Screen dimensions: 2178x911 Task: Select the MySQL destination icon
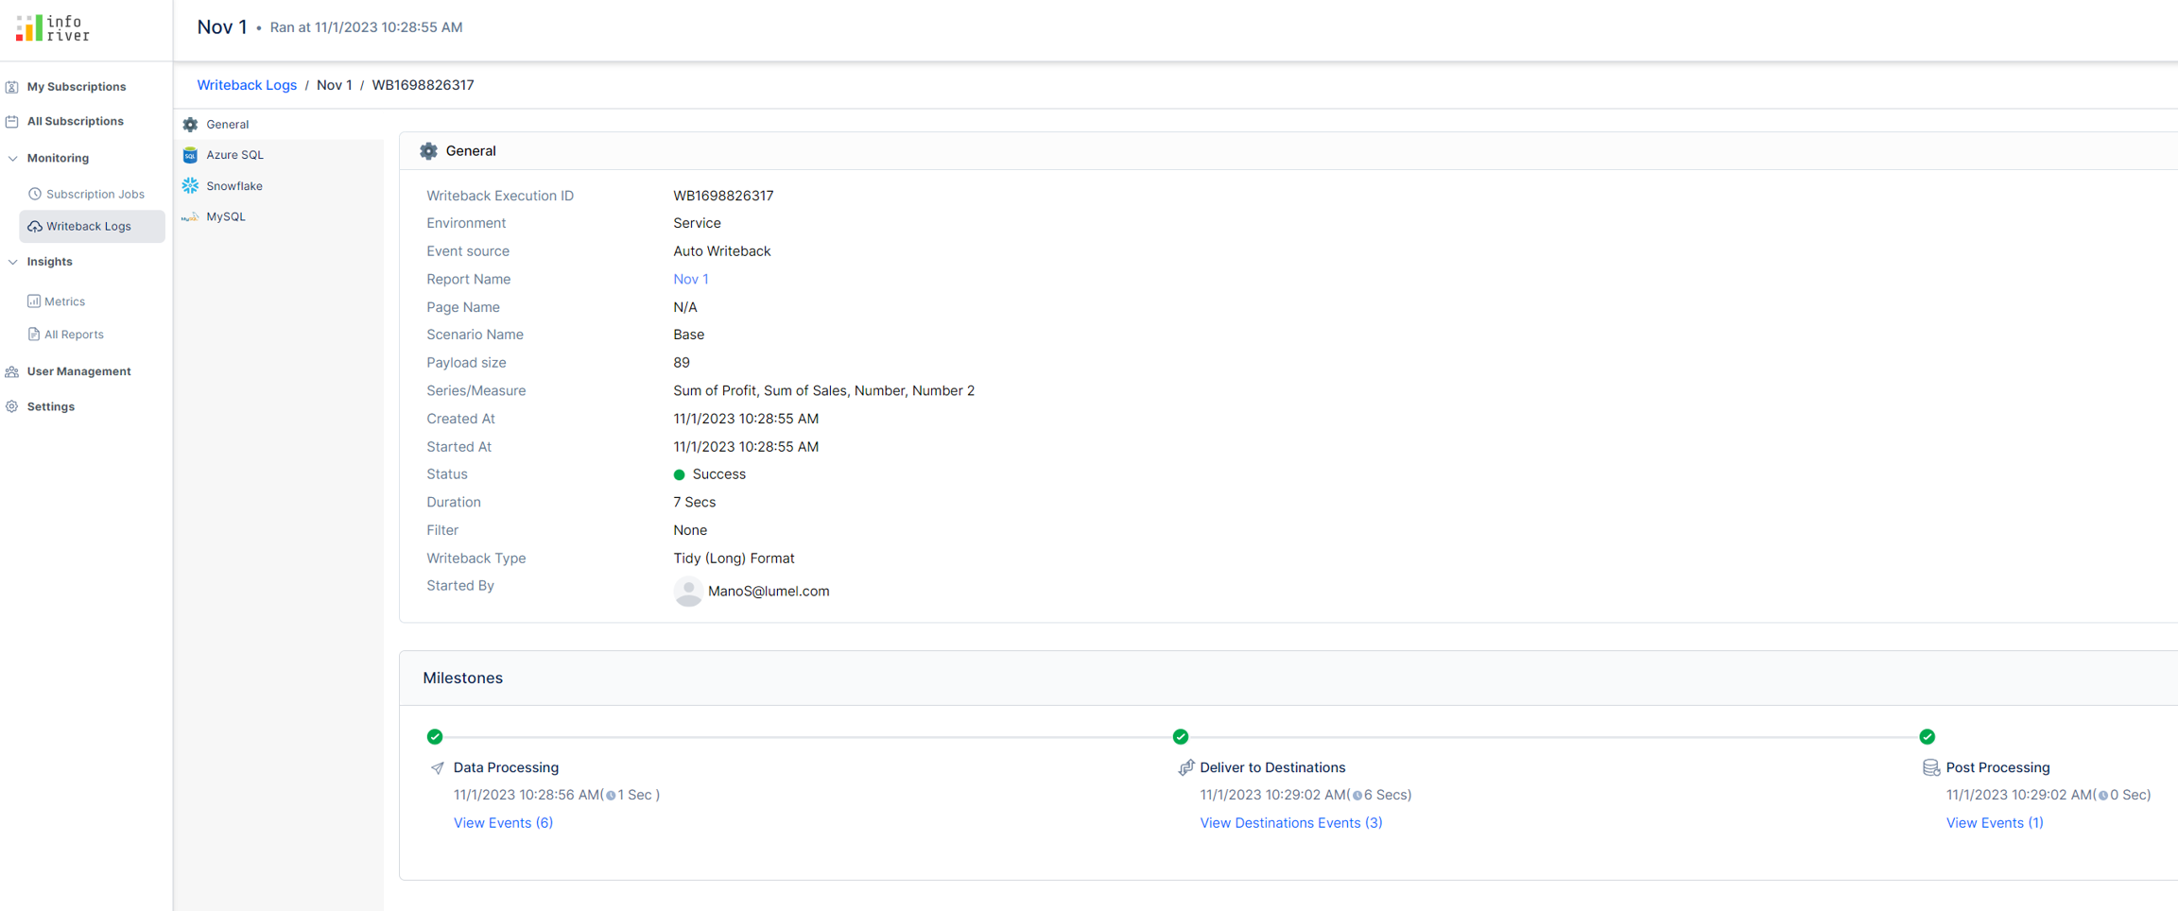[x=190, y=217]
